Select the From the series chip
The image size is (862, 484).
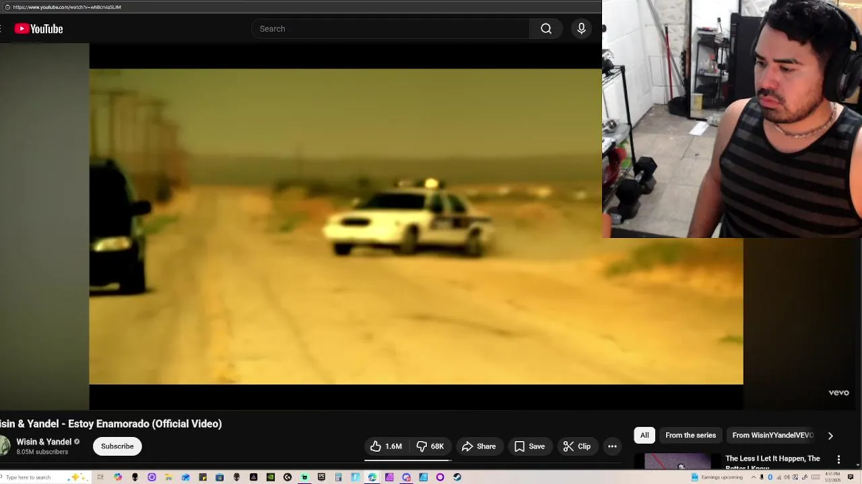tap(690, 435)
